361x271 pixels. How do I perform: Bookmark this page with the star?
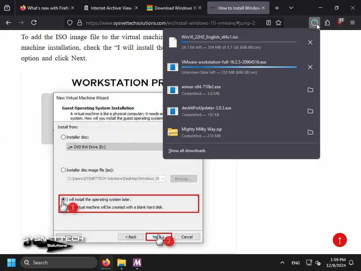279,23
